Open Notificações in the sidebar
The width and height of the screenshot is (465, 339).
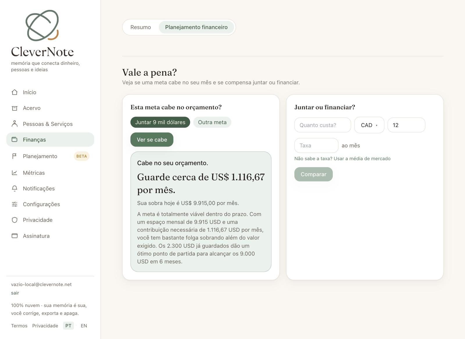50,188
